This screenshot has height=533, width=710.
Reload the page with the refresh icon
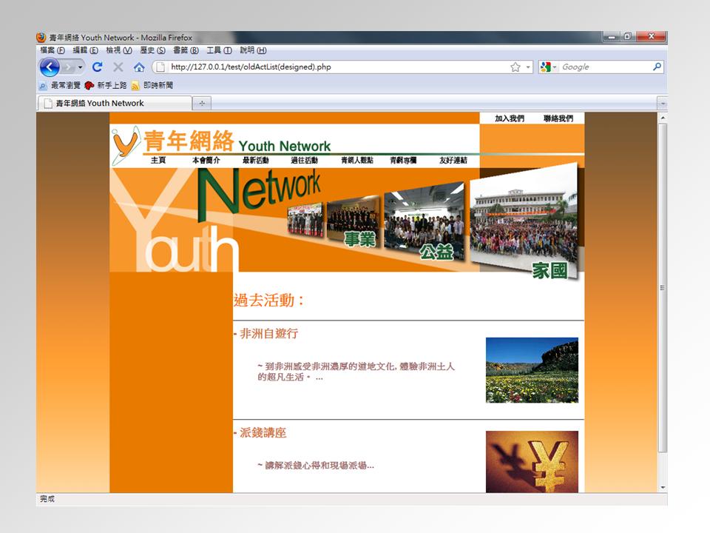(98, 67)
